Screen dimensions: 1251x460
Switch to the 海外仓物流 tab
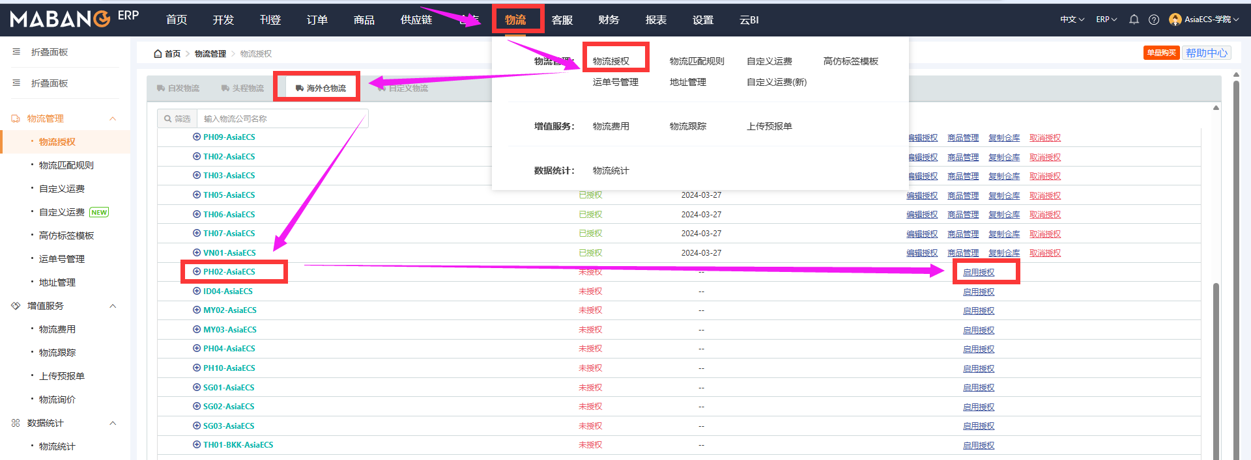321,88
